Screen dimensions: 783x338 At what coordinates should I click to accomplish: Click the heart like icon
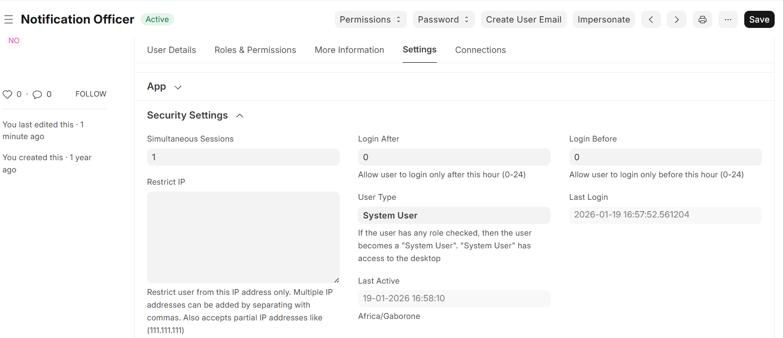click(x=7, y=95)
